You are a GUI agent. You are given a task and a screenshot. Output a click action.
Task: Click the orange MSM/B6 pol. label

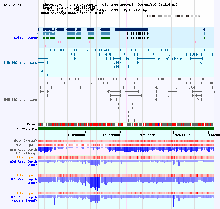26,157
